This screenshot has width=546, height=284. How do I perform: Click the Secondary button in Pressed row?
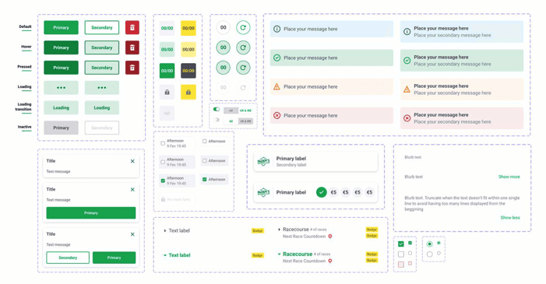point(102,68)
